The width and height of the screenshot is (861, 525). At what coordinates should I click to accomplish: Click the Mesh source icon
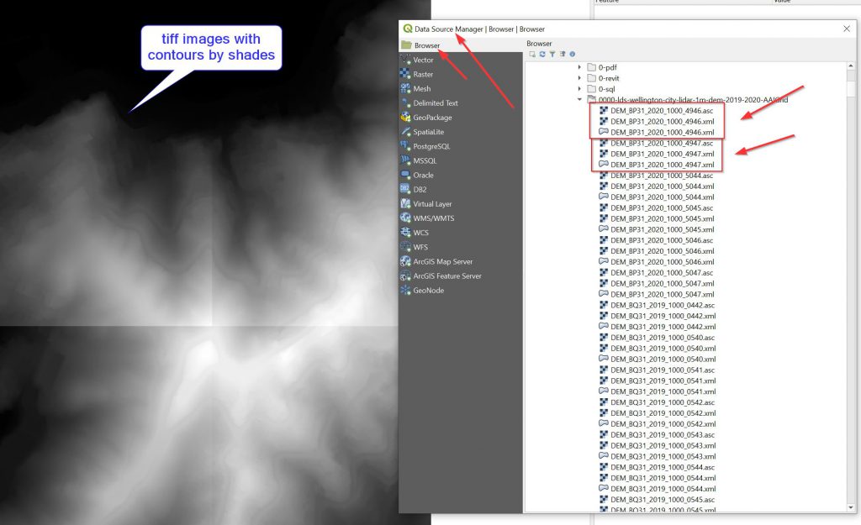point(406,89)
